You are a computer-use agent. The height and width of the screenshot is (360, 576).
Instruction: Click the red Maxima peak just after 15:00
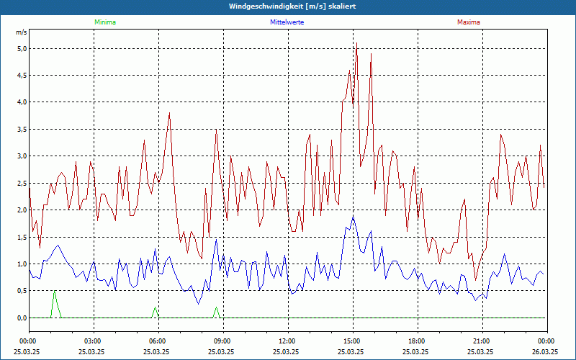pos(356,43)
